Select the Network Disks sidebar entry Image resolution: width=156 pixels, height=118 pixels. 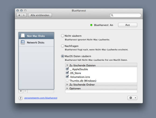point(36,43)
